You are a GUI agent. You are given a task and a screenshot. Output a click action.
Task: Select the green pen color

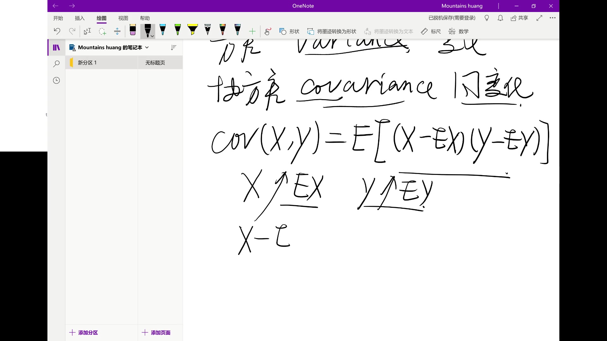178,30
